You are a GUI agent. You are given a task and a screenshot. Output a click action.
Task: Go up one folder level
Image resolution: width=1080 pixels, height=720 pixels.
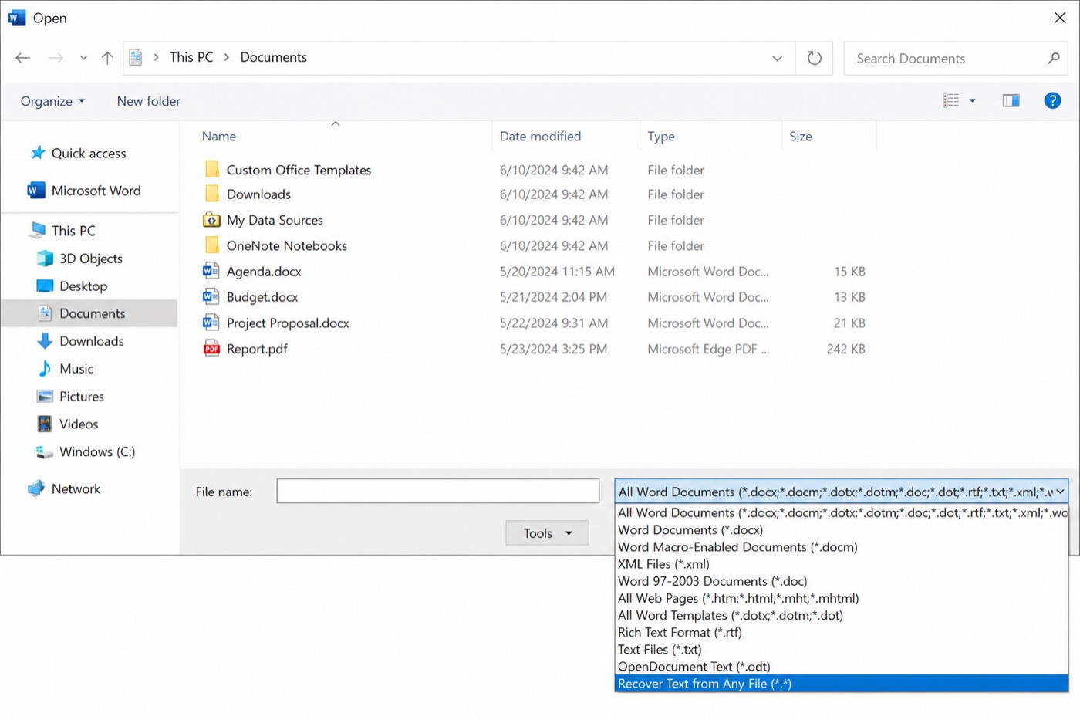(x=107, y=58)
